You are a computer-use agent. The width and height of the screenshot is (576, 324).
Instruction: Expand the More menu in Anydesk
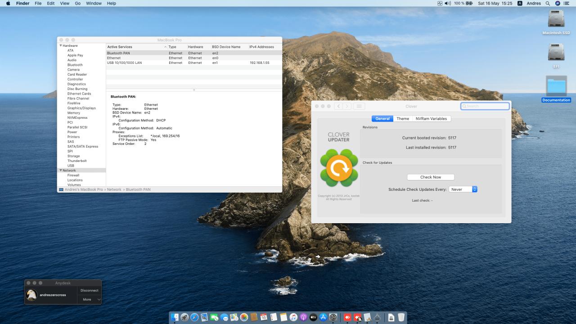(90, 299)
